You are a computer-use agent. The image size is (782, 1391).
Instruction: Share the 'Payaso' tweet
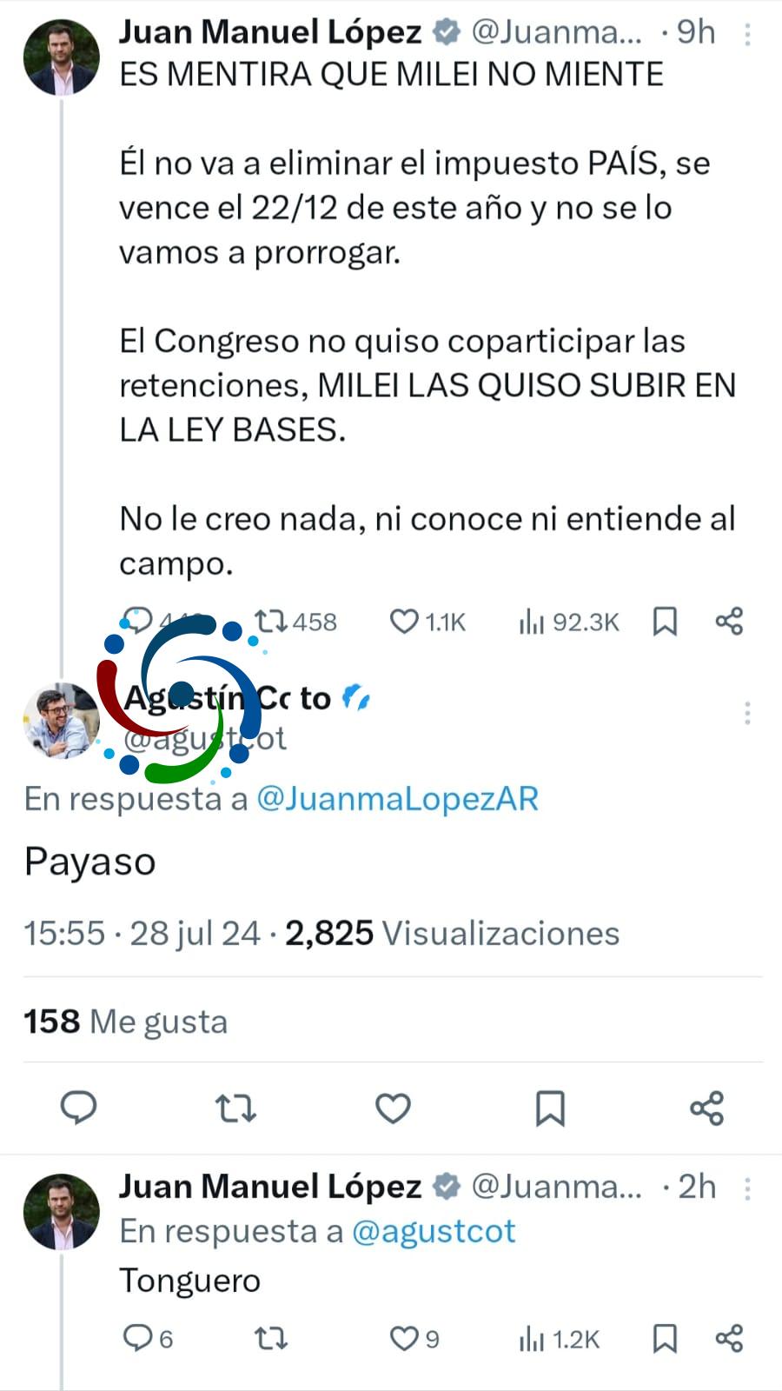click(706, 1108)
